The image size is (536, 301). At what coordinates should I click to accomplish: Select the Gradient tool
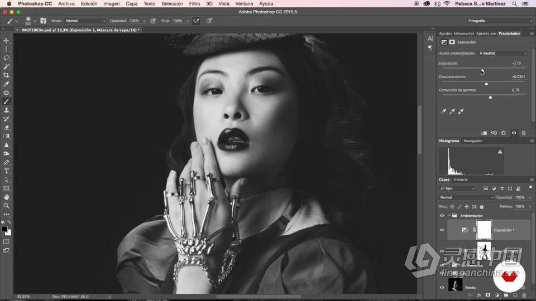tap(6, 136)
